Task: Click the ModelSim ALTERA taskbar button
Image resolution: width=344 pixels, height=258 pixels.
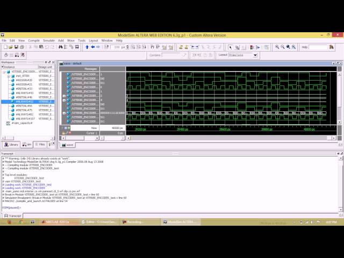Action: coord(181,222)
